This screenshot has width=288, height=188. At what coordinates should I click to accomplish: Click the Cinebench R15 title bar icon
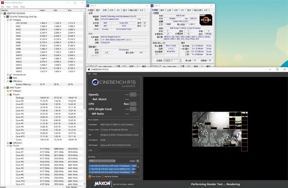(89, 69)
